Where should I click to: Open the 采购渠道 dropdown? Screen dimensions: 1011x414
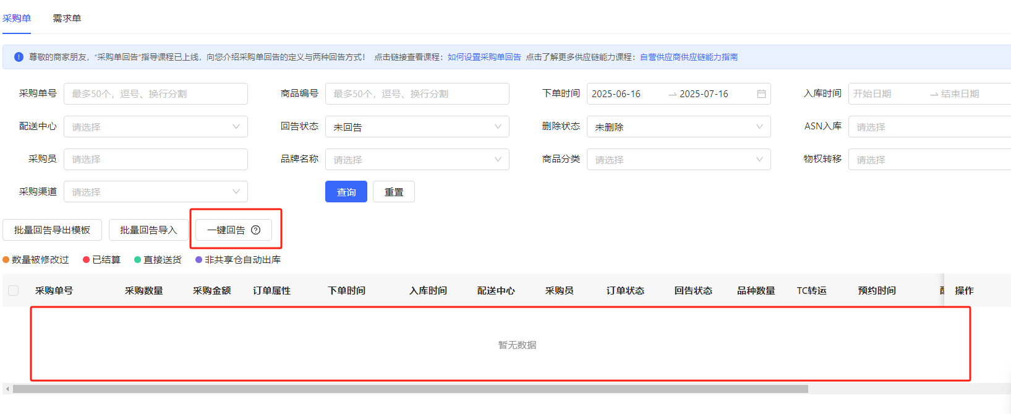point(155,192)
